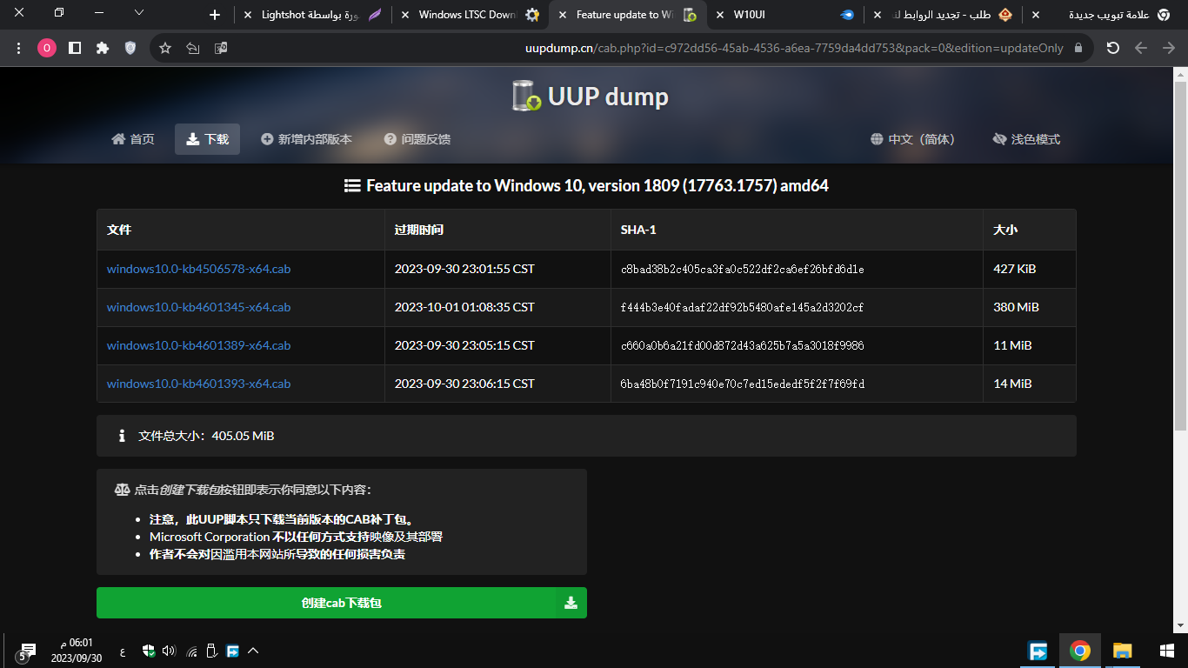Open the browser side panel icon
Image resolution: width=1188 pixels, height=668 pixels.
coord(75,48)
